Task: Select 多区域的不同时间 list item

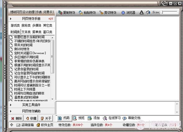Action: tap(26, 57)
